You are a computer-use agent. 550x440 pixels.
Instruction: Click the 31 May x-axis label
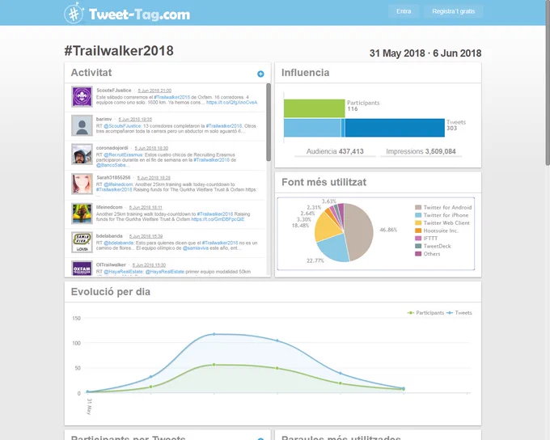coord(89,406)
